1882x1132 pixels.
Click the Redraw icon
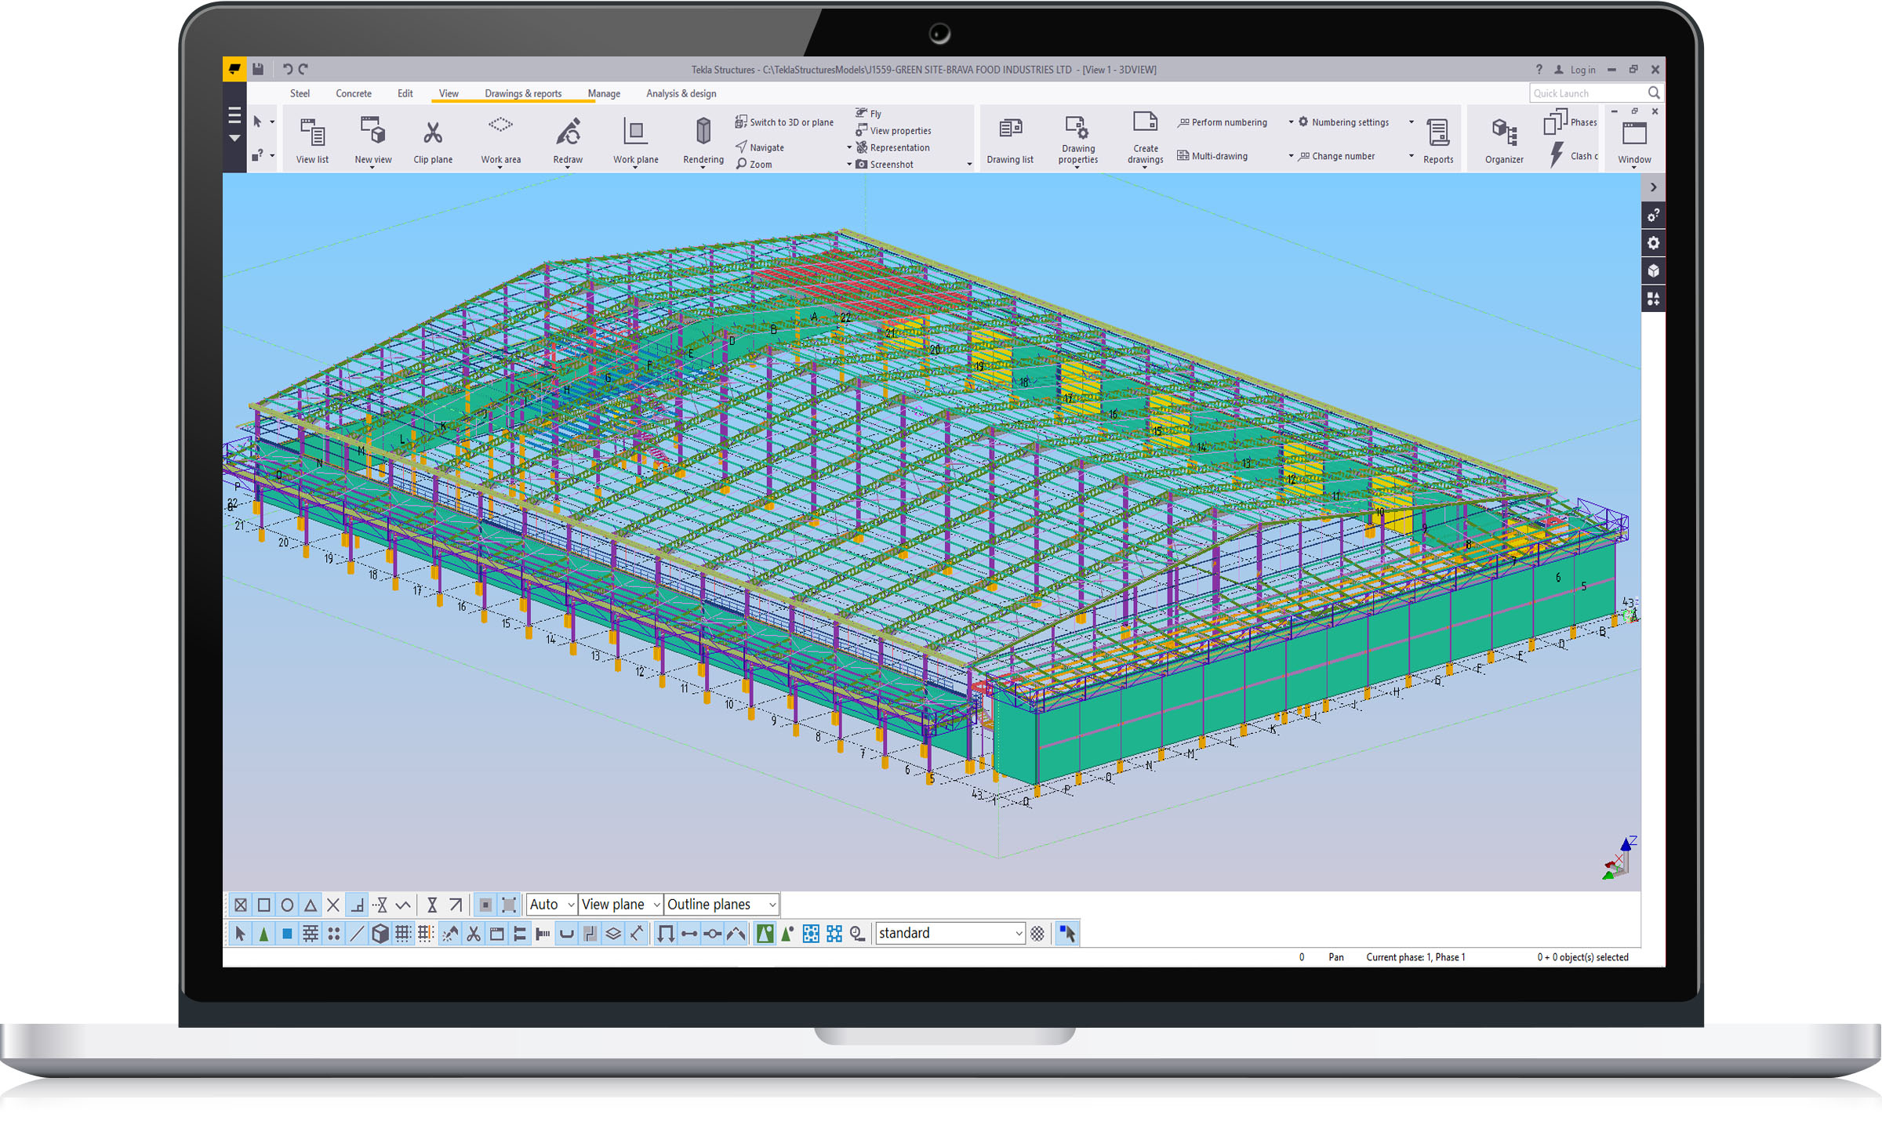pyautogui.click(x=568, y=132)
